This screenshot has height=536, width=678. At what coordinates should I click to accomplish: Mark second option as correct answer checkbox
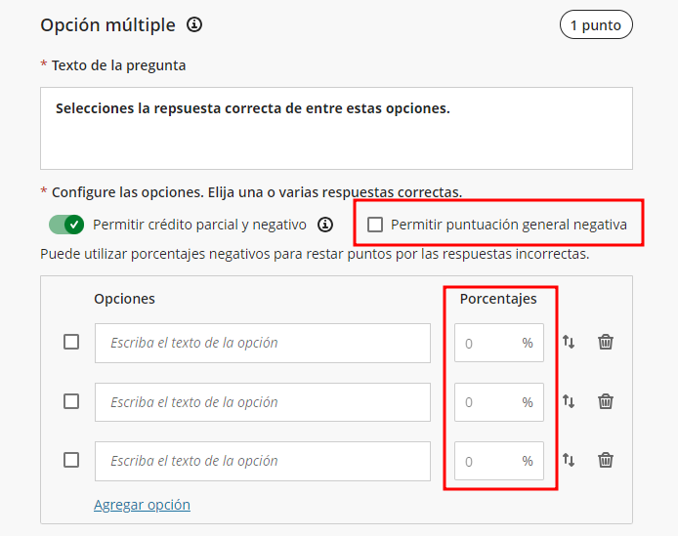click(71, 401)
